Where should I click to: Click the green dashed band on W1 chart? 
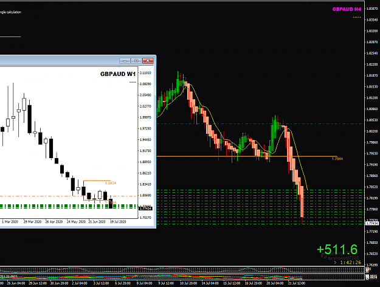68,206
